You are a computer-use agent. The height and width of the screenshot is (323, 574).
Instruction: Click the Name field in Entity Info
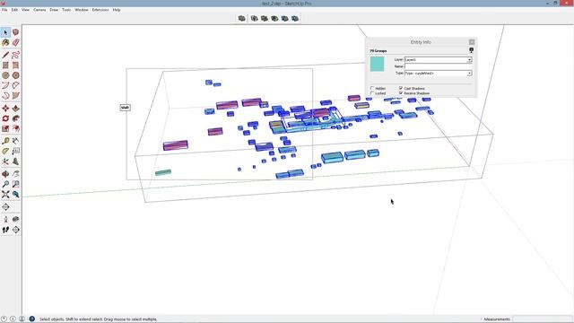pos(439,66)
